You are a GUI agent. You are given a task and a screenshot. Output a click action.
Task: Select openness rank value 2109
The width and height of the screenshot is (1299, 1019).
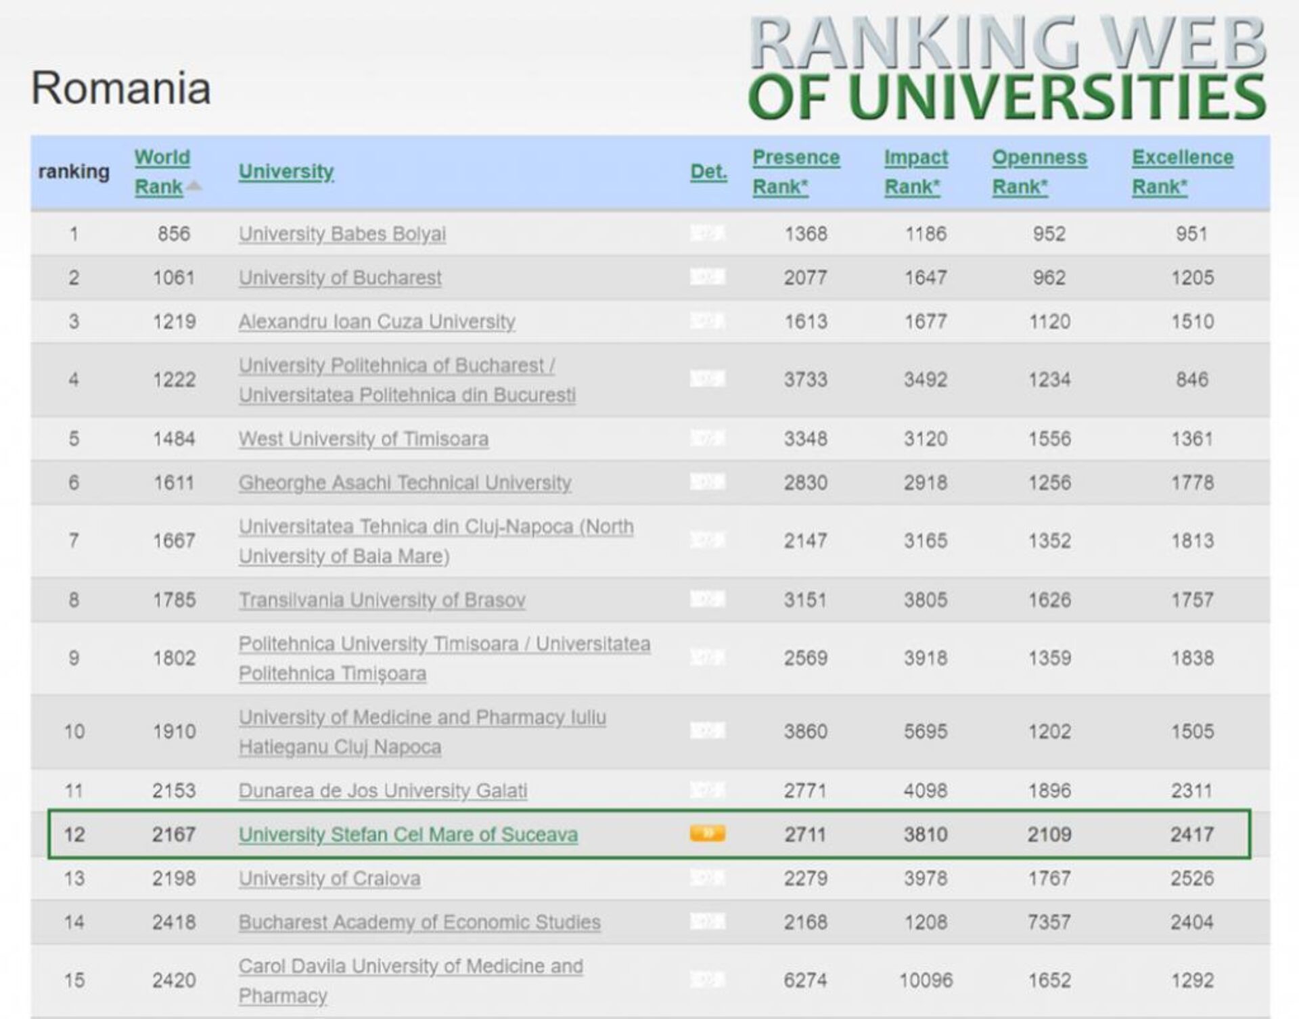[1049, 834]
